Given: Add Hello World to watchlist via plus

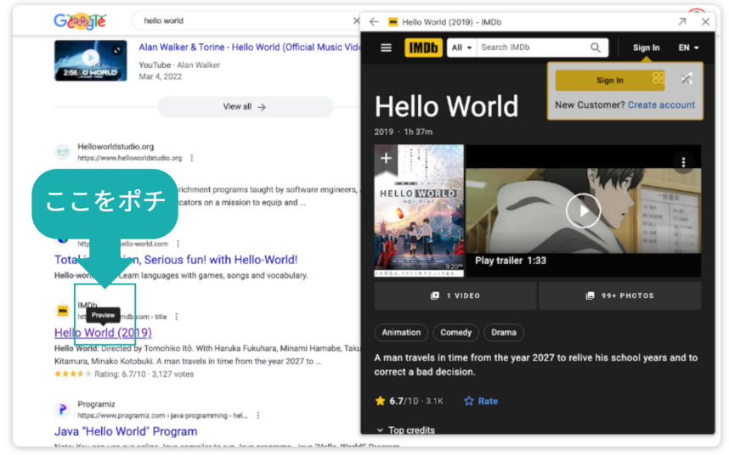Looking at the screenshot, I should [x=386, y=159].
